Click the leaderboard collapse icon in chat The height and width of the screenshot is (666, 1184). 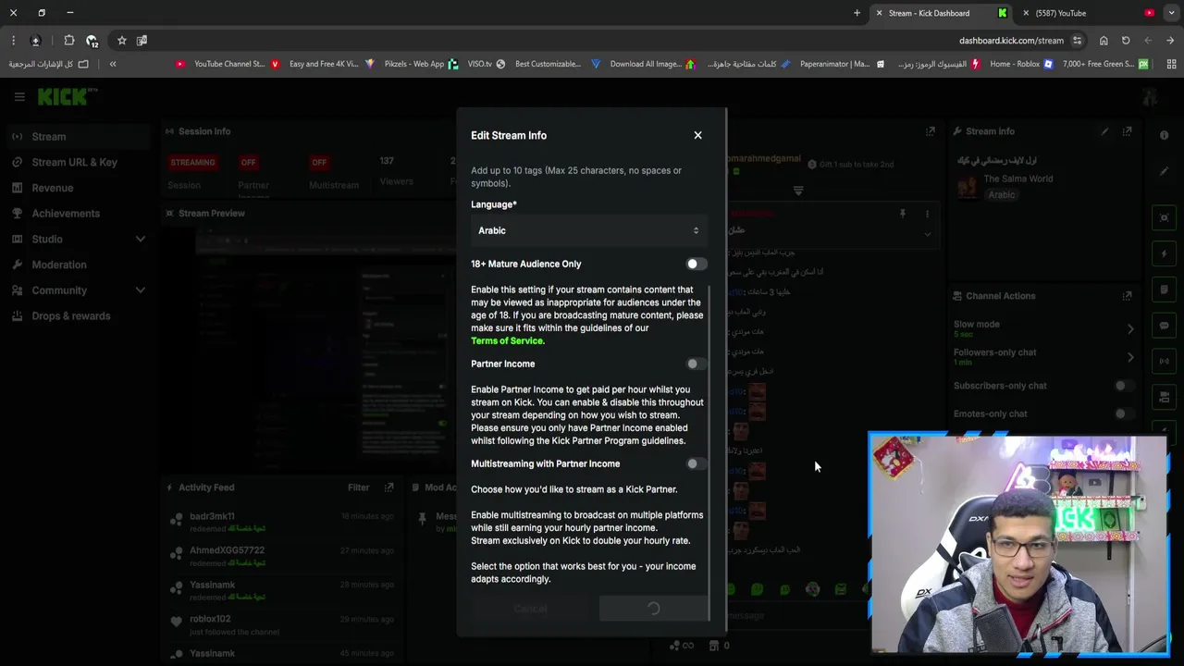(798, 191)
